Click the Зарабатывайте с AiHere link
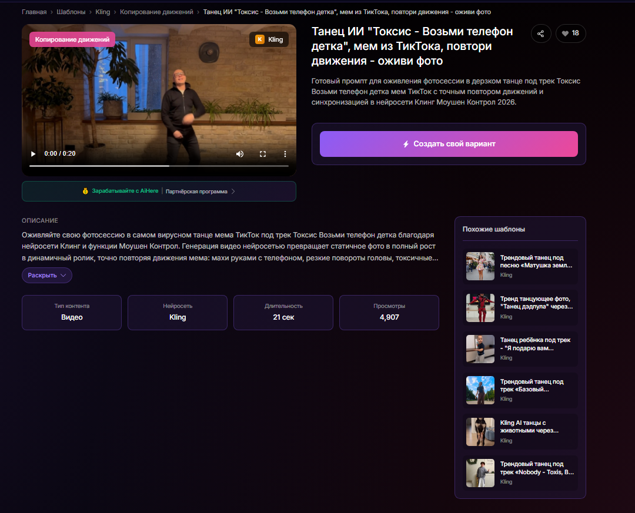 tap(125, 191)
